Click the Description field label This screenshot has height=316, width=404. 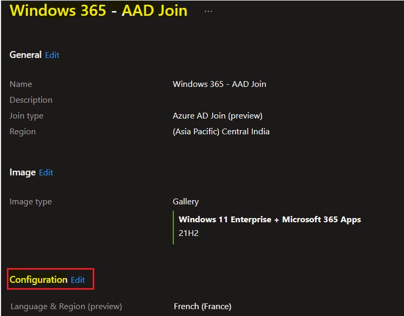[x=31, y=100]
